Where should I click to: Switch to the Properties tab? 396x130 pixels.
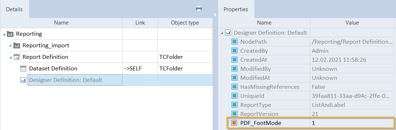[x=236, y=9]
